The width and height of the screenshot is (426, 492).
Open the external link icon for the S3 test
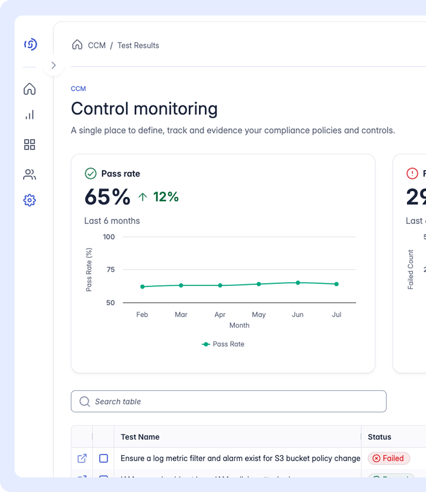[x=82, y=458]
